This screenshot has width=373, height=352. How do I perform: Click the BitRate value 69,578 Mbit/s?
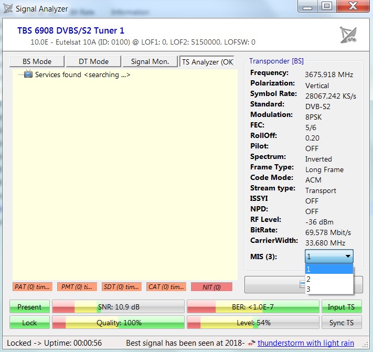click(328, 232)
